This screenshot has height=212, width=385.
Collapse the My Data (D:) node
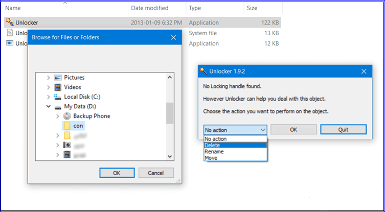pyautogui.click(x=49, y=107)
